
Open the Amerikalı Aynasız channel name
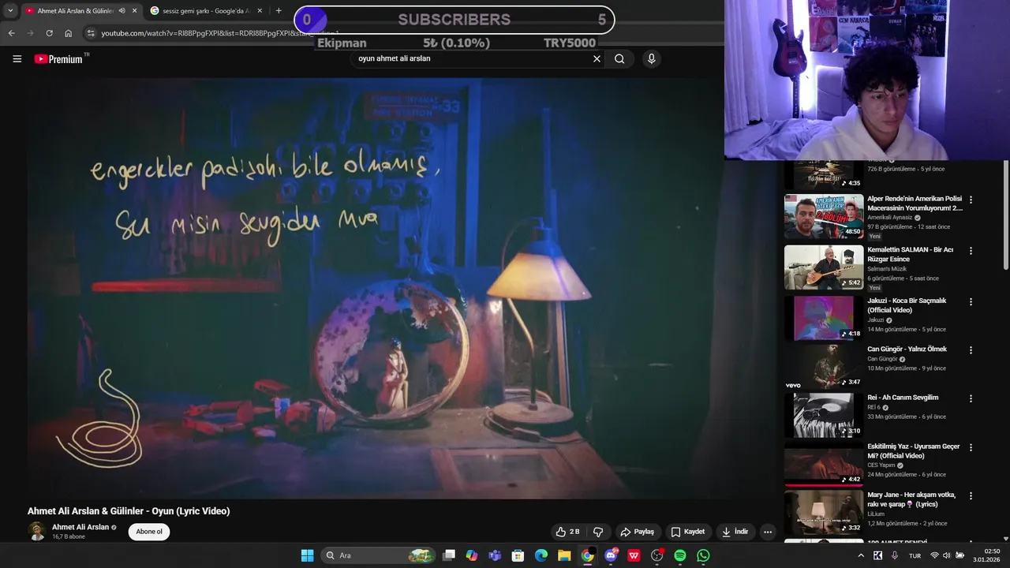tap(889, 218)
